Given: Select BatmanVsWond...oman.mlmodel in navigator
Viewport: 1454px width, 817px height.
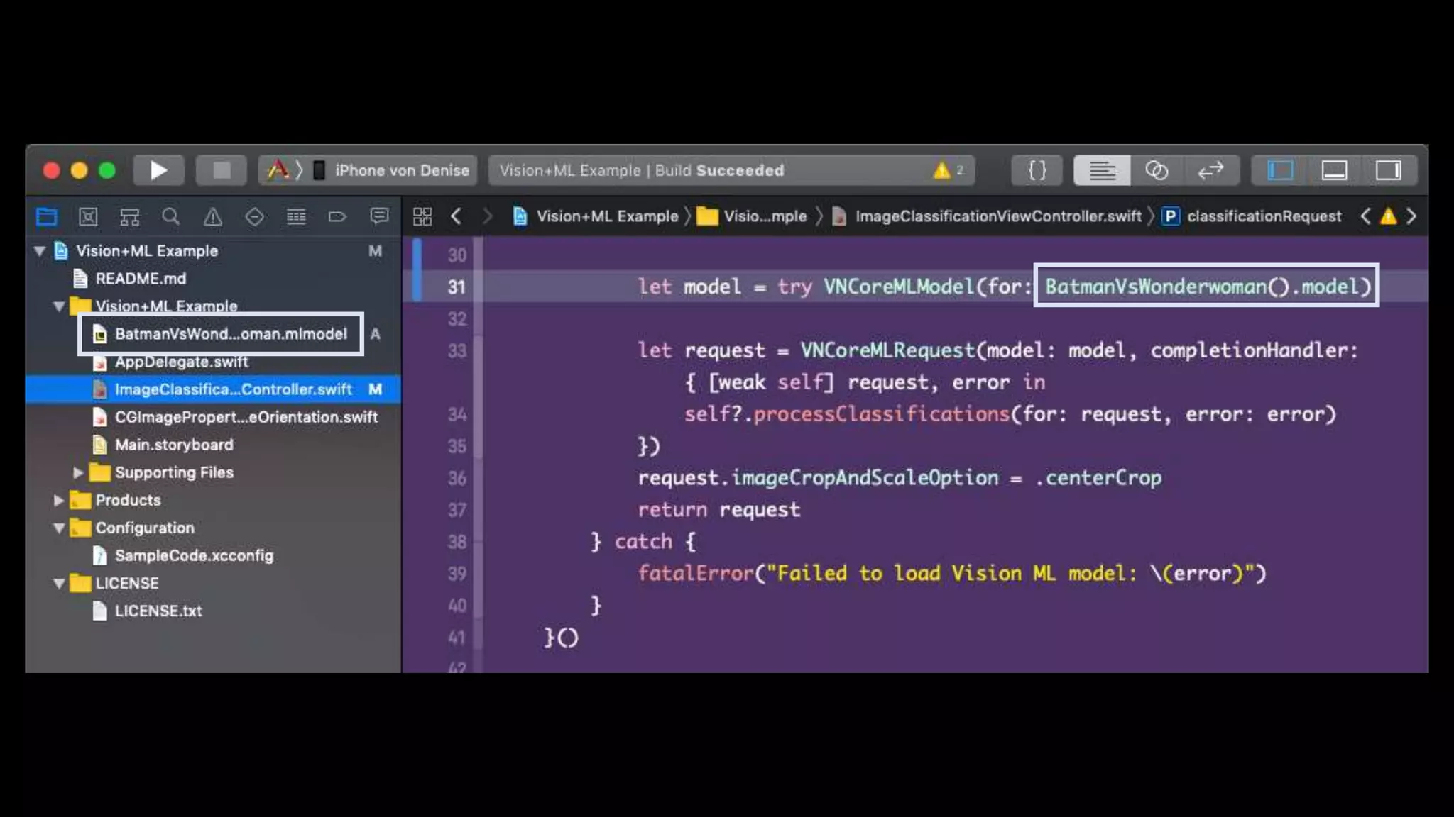Looking at the screenshot, I should pos(231,334).
